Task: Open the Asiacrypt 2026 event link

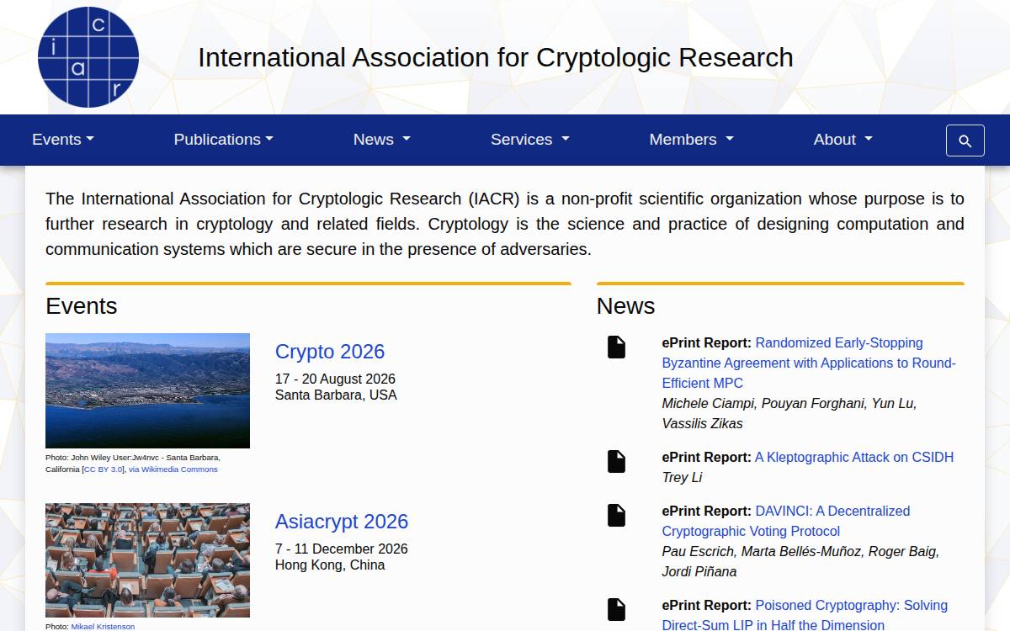Action: 342,522
